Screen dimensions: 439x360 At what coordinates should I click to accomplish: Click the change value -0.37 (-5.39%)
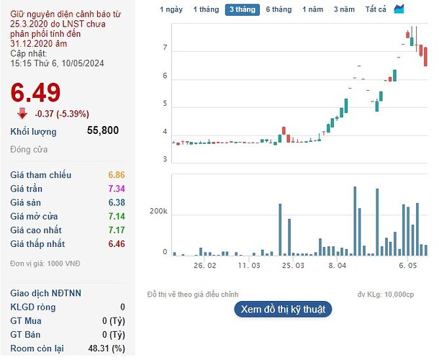pyautogui.click(x=62, y=114)
